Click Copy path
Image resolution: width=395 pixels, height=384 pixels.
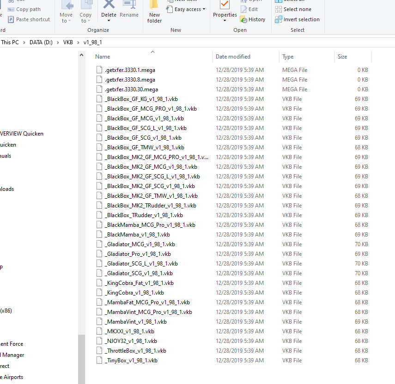24,9
